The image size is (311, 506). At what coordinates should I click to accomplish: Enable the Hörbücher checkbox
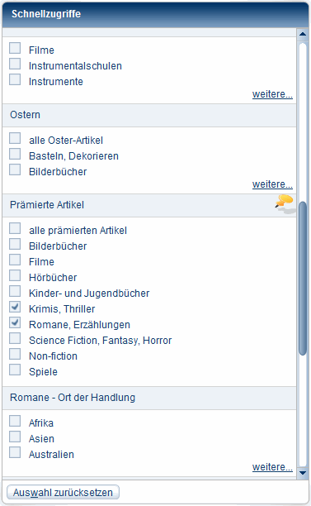coord(15,276)
